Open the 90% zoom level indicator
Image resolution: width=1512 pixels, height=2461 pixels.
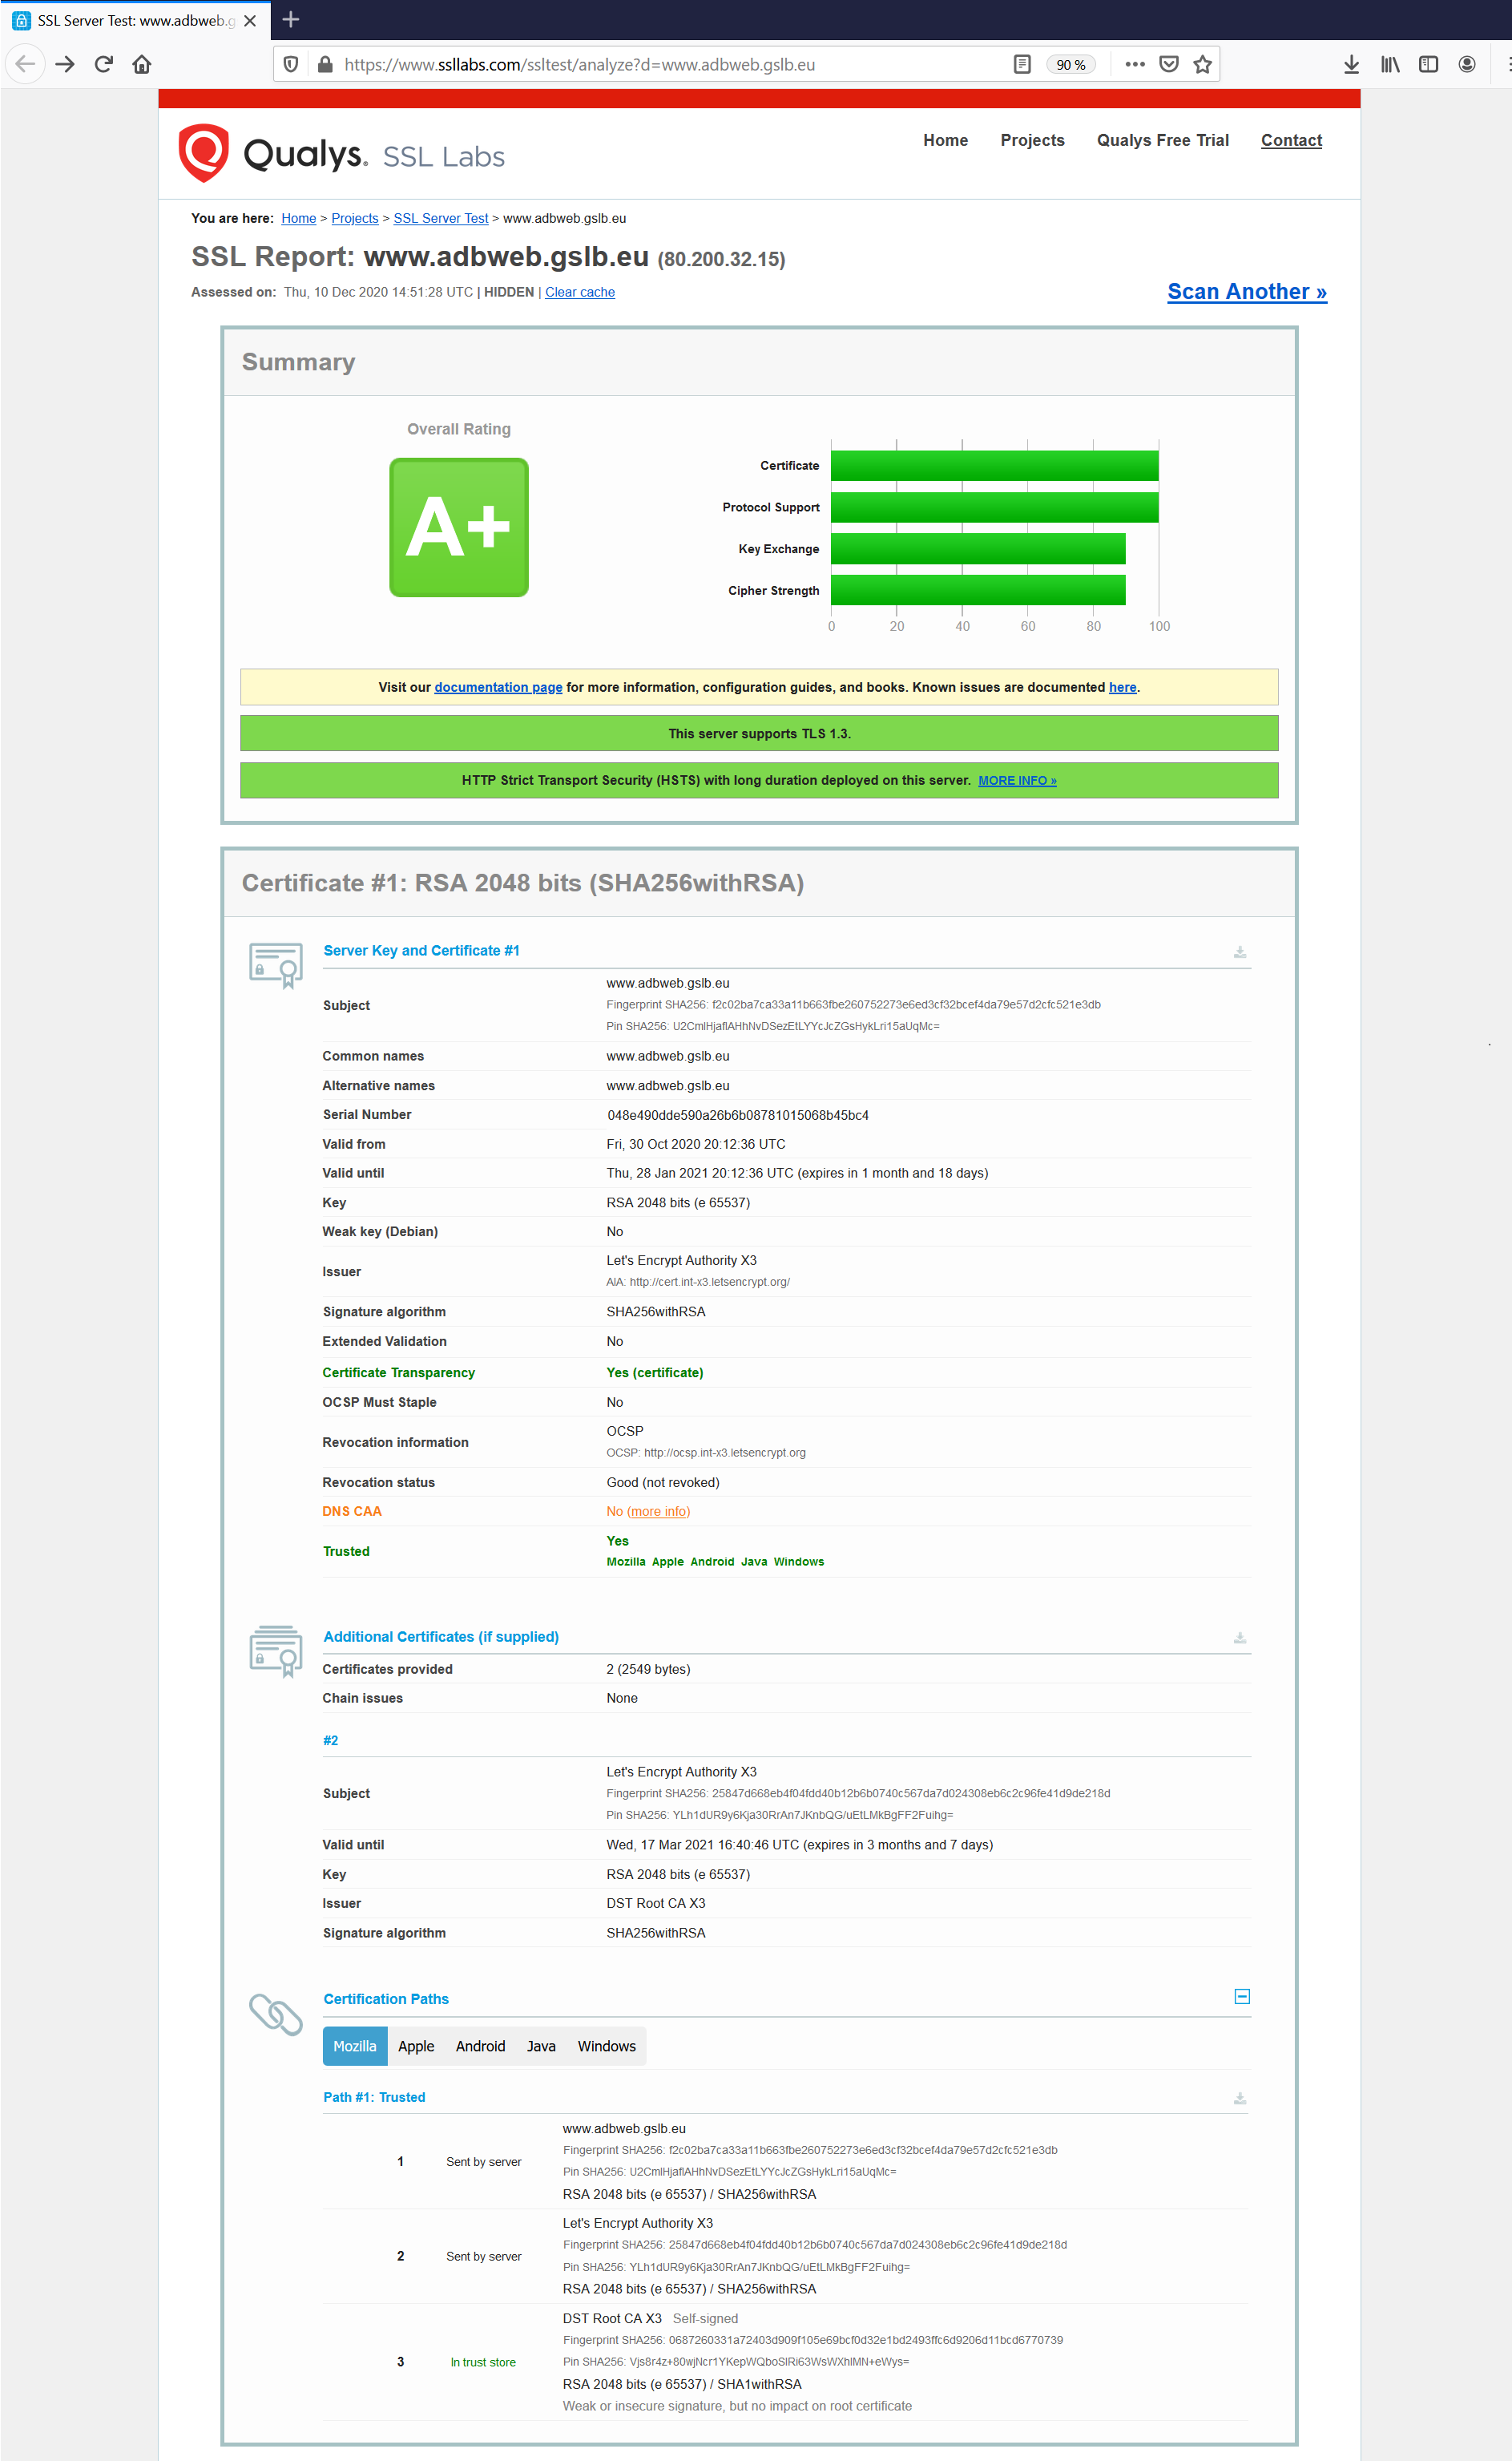click(1070, 65)
